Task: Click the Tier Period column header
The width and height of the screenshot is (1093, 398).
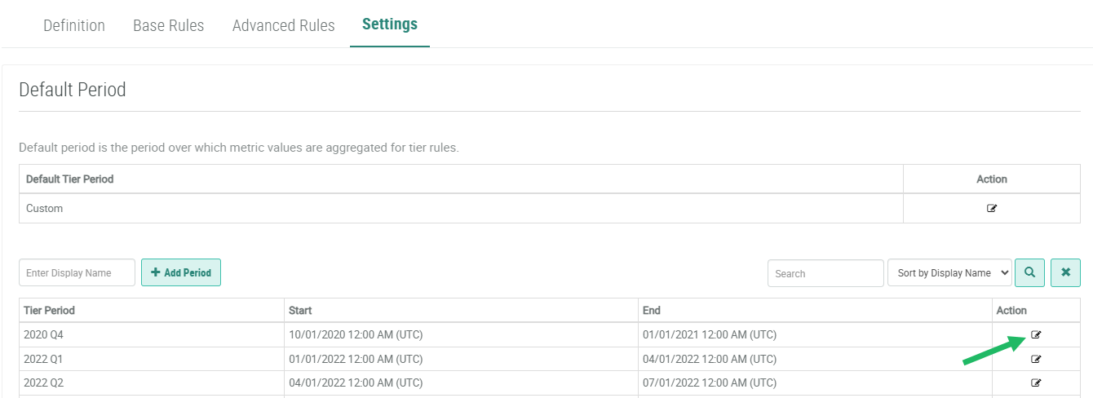Action: [50, 311]
